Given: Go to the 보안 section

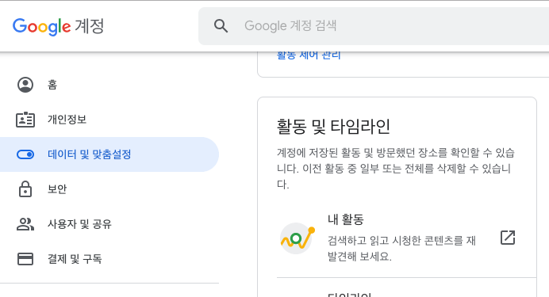Looking at the screenshot, I should (109, 189).
